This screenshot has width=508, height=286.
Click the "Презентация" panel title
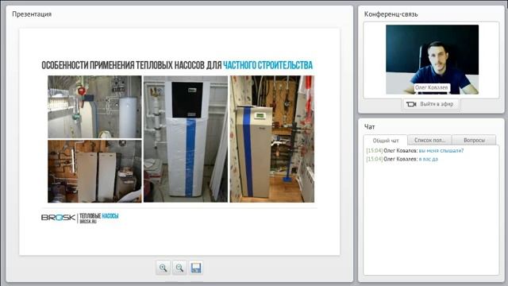(x=32, y=14)
